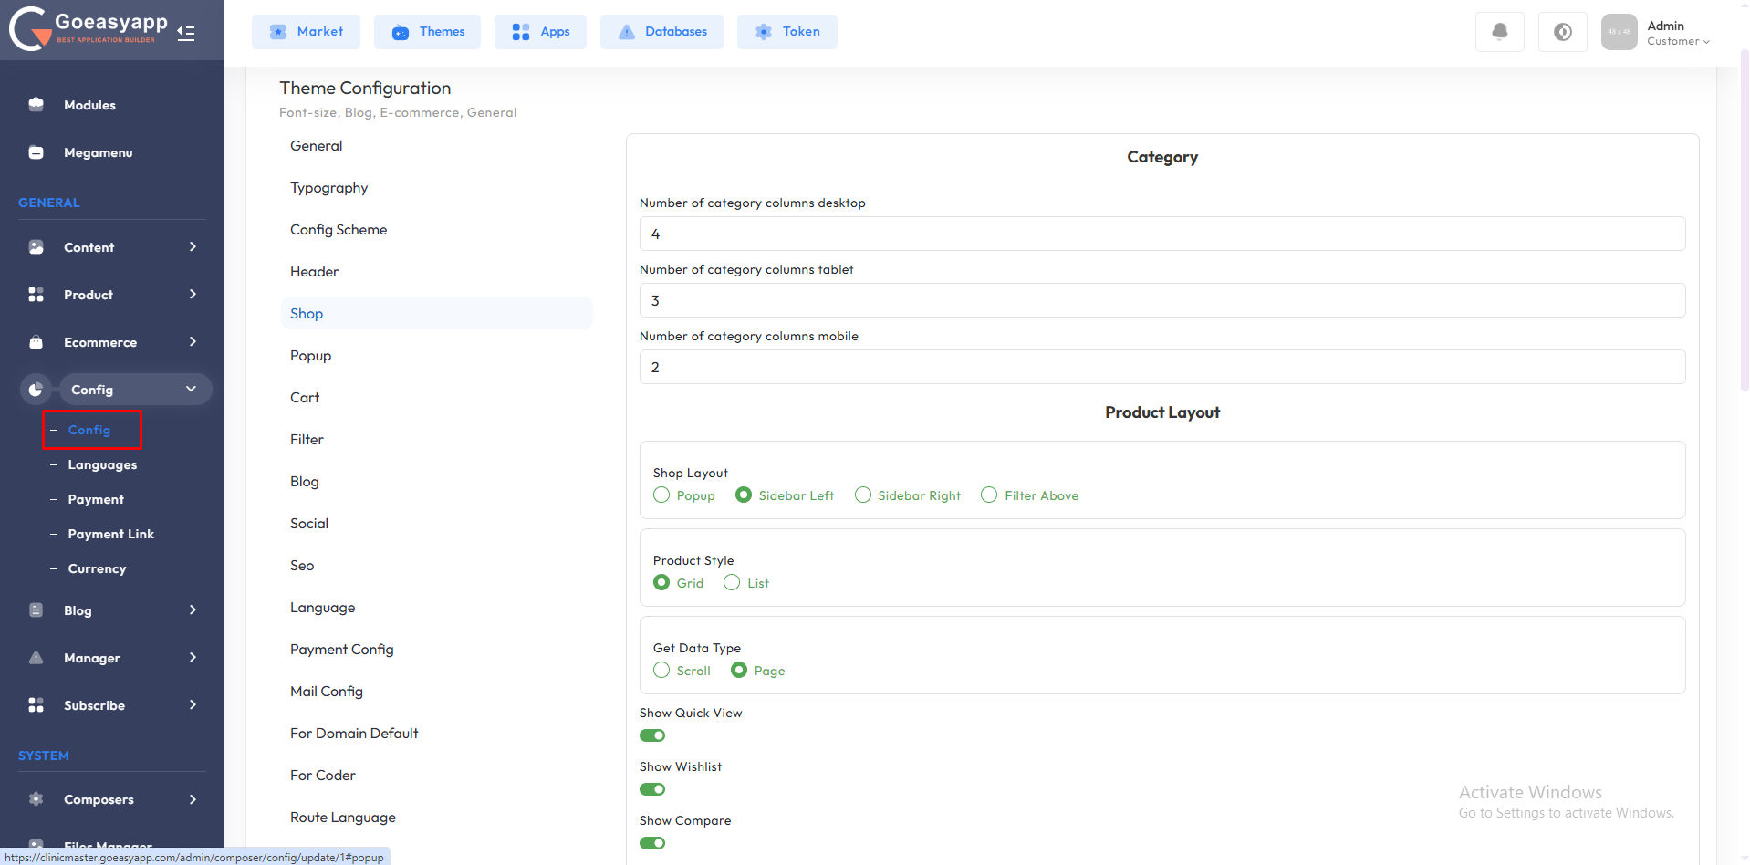Screen dimensions: 1750x865
Task: Choose the List product style
Action: click(732, 583)
